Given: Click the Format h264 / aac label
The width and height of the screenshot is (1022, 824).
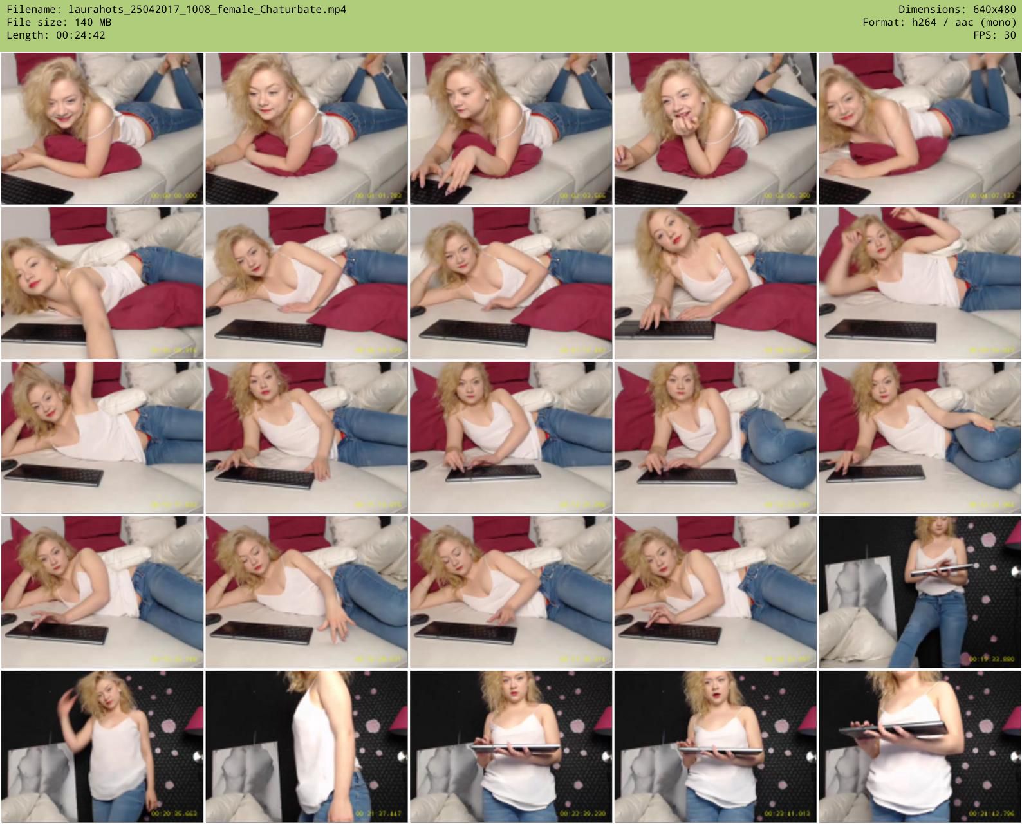Looking at the screenshot, I should pos(939,23).
